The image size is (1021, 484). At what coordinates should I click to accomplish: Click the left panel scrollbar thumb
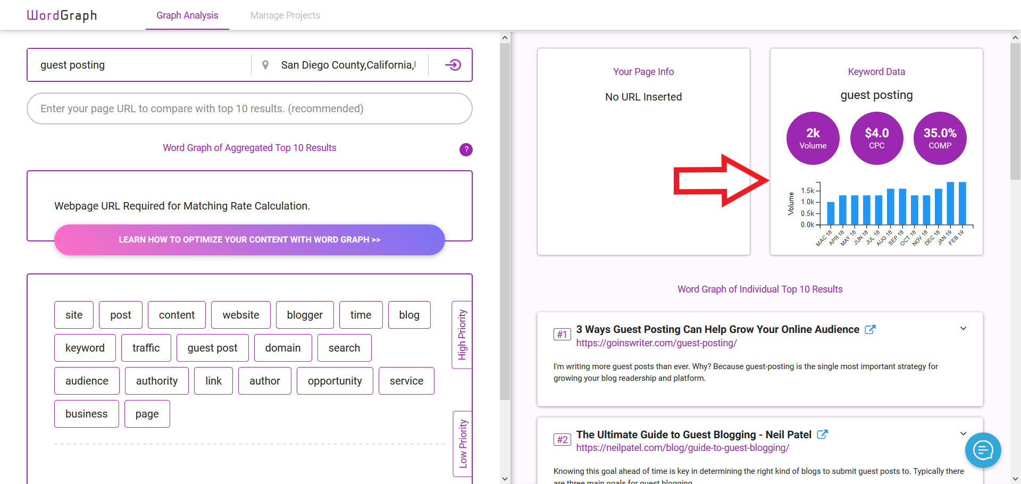505,221
